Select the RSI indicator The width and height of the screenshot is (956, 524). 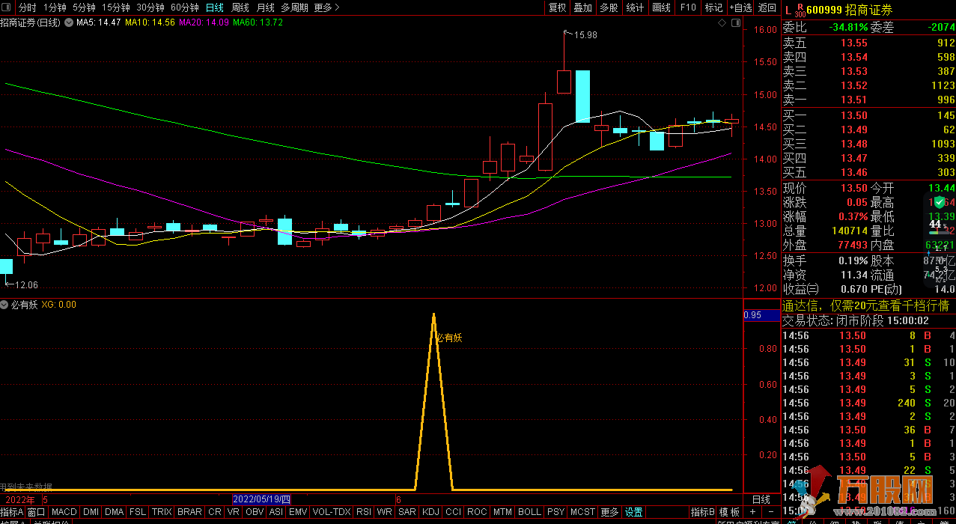(364, 512)
